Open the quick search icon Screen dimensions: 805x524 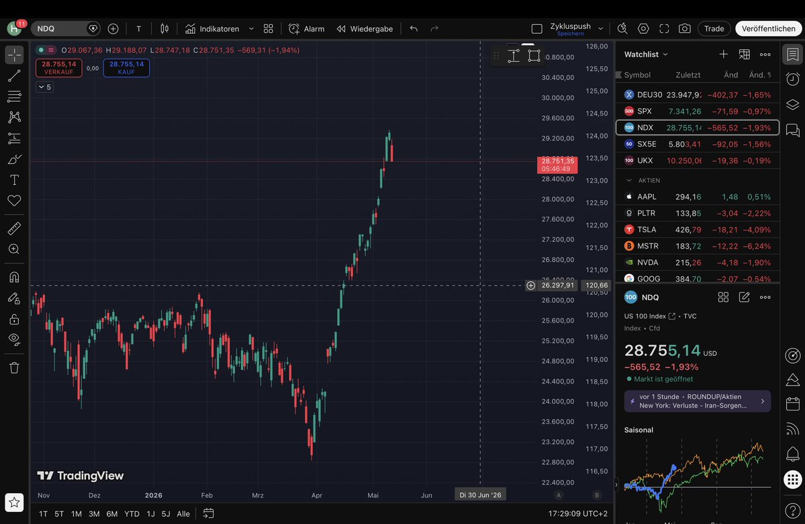[x=622, y=29]
